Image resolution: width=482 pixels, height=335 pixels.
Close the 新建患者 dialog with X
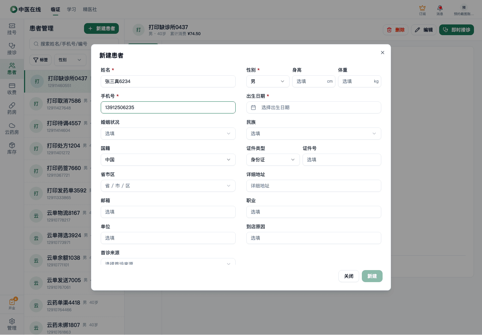pos(383,53)
